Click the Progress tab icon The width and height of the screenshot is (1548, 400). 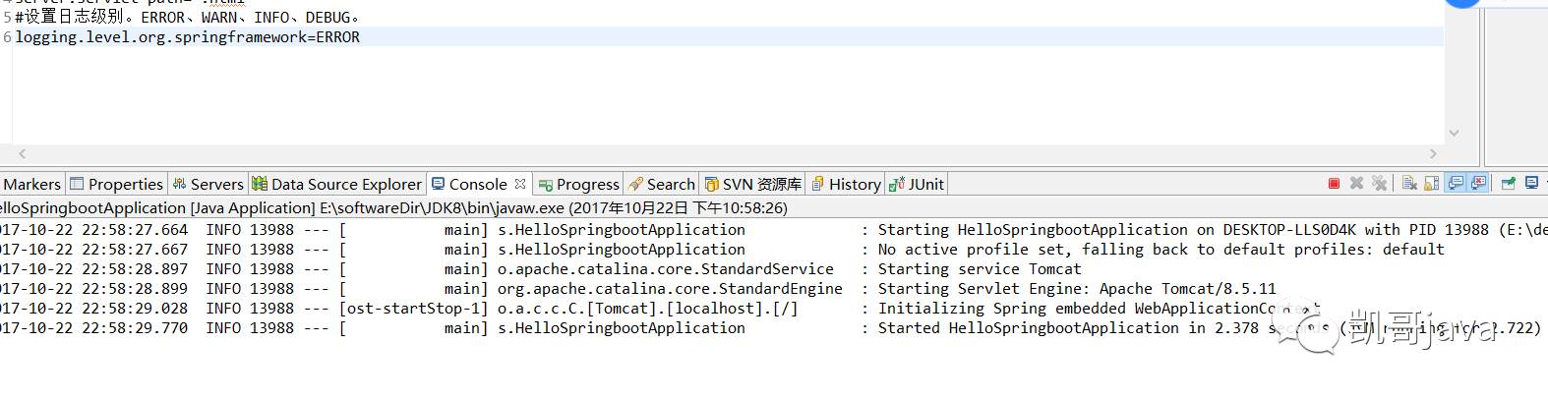[546, 184]
